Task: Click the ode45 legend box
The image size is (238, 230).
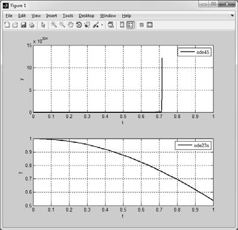Action: (194, 52)
